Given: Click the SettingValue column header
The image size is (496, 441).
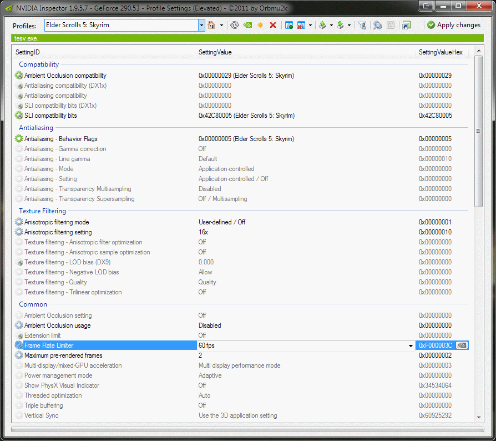Looking at the screenshot, I should pyautogui.click(x=305, y=52).
